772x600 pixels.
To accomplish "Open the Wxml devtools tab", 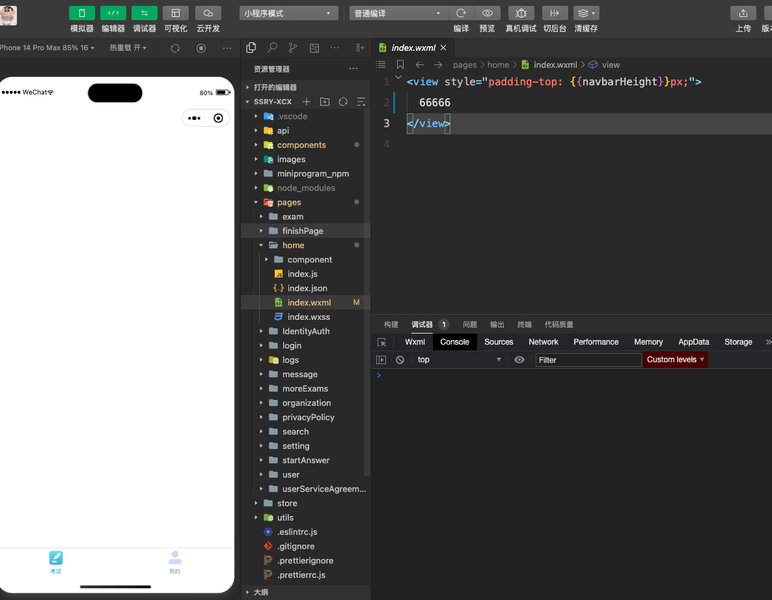I will [415, 342].
